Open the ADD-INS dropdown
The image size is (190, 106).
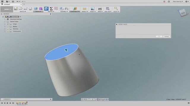108,11
